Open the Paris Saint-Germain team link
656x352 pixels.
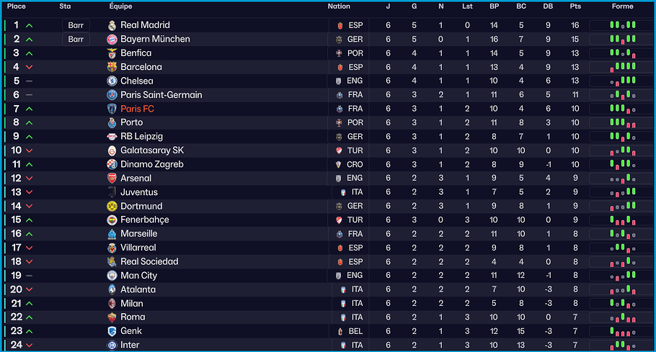click(161, 95)
